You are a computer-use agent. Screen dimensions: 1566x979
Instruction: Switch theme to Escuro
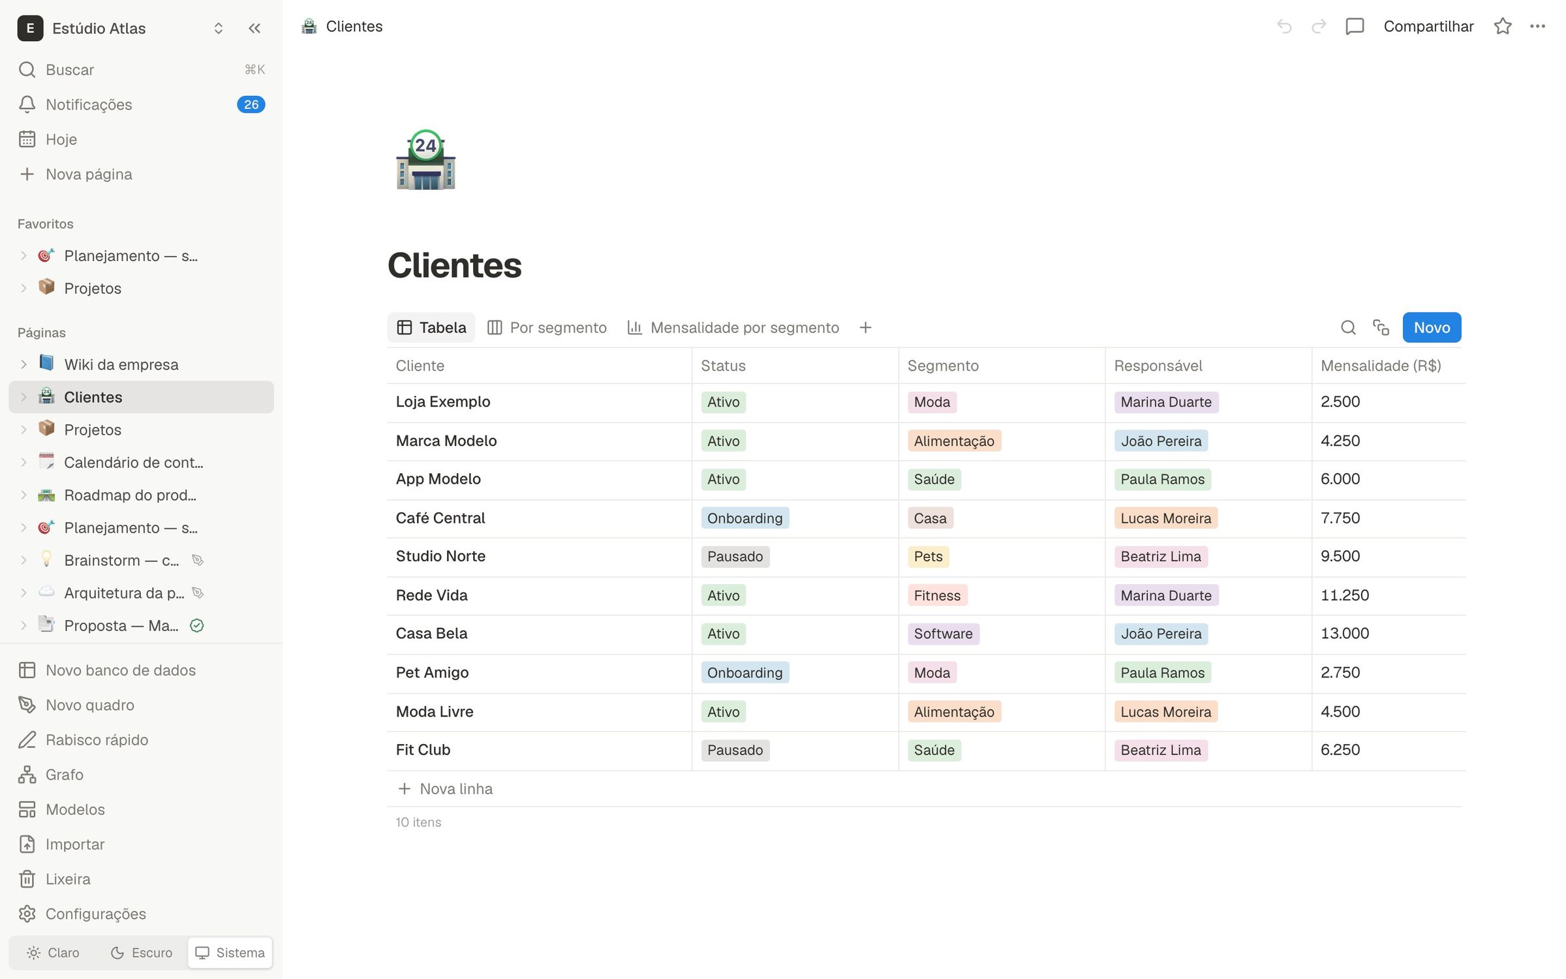pyautogui.click(x=141, y=952)
